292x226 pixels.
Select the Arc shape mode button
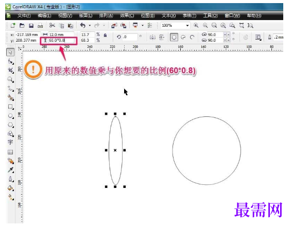[x=192, y=37]
